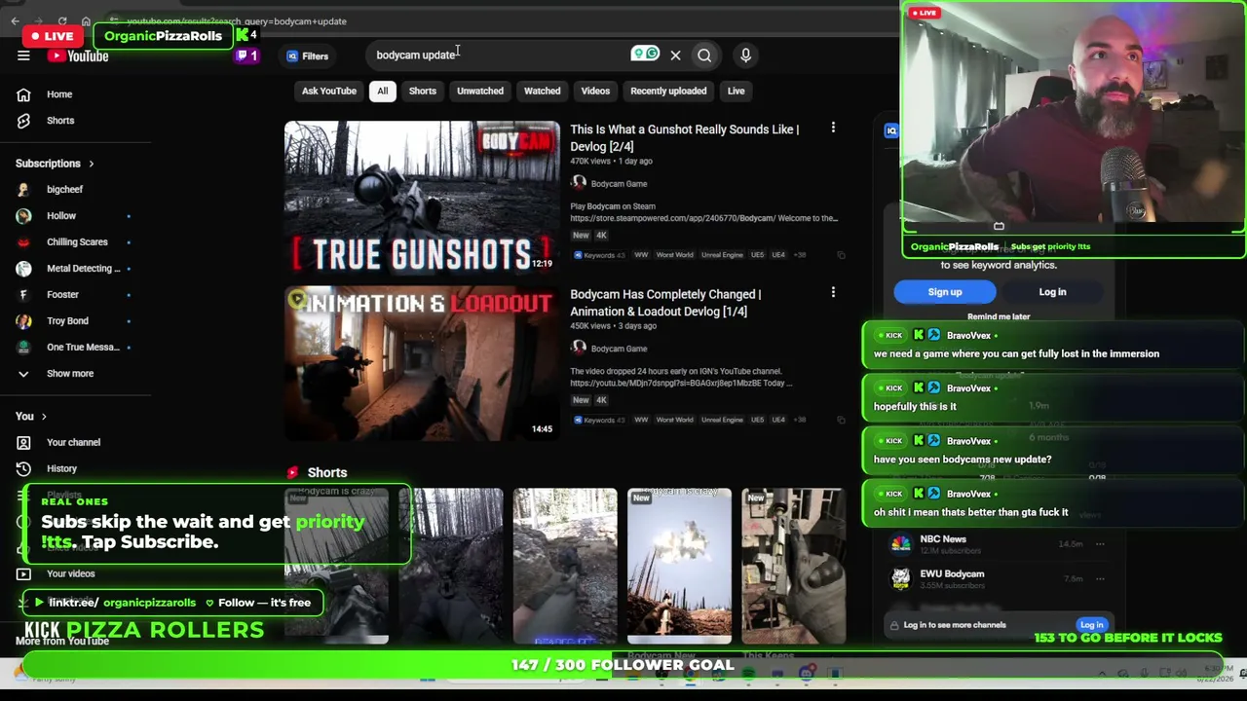Play the TRUE GUNSHOTS video thumbnail
Image resolution: width=1247 pixels, height=701 pixels.
click(422, 198)
